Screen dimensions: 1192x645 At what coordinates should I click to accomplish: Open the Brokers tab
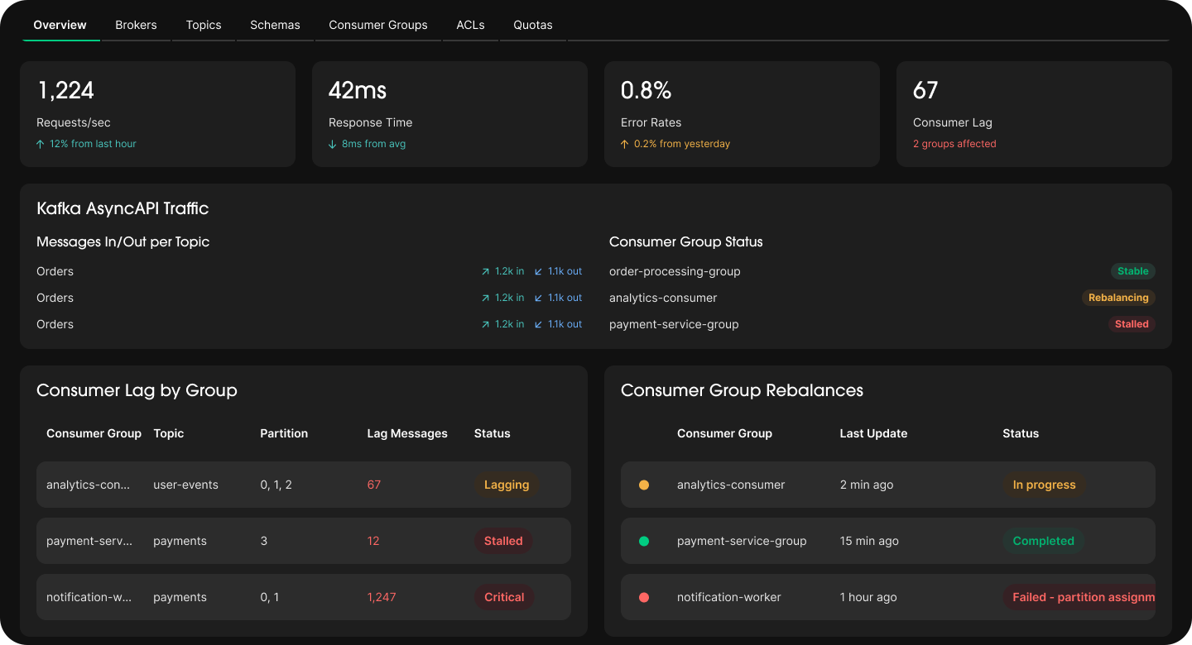pyautogui.click(x=136, y=25)
